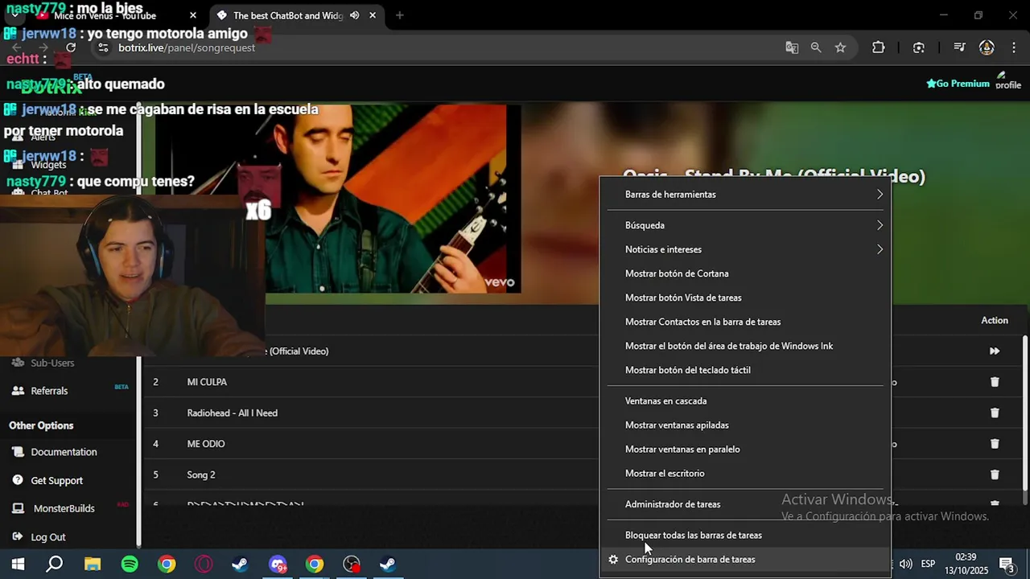The width and height of the screenshot is (1030, 579).
Task: Open Chrome's three-dot menu
Action: click(1013, 47)
